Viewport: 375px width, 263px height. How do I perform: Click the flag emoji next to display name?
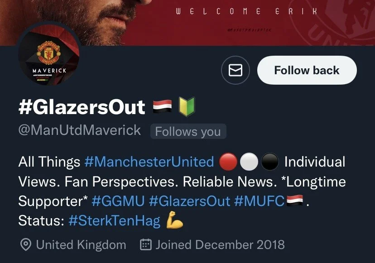pos(163,106)
